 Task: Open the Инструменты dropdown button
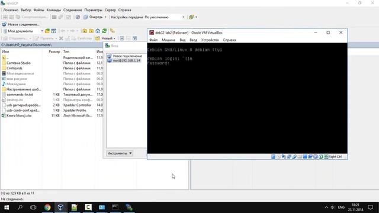coord(120,153)
